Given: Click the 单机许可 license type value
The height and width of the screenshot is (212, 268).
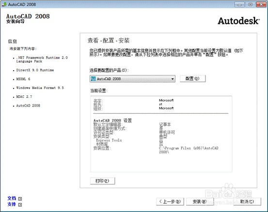Looking at the screenshot, I should point(167,132).
